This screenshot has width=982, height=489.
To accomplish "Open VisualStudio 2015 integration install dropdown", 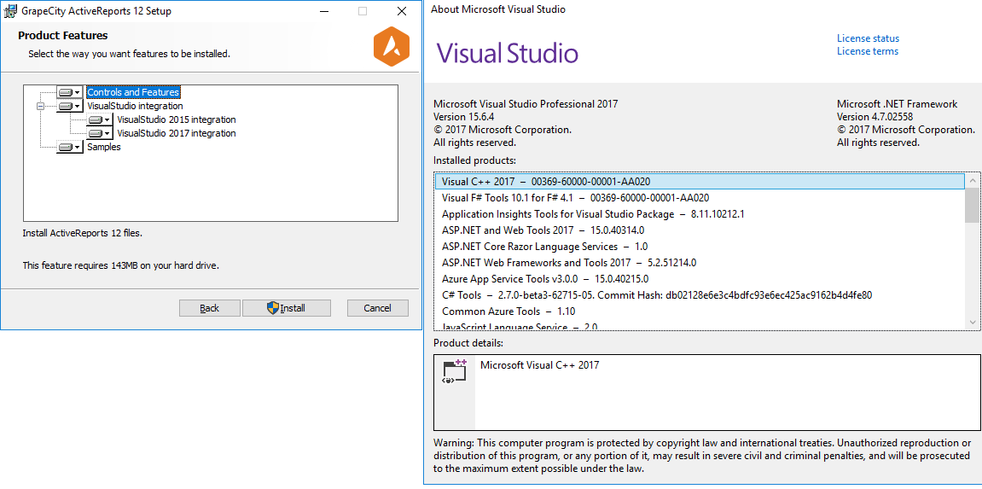I will coord(100,119).
